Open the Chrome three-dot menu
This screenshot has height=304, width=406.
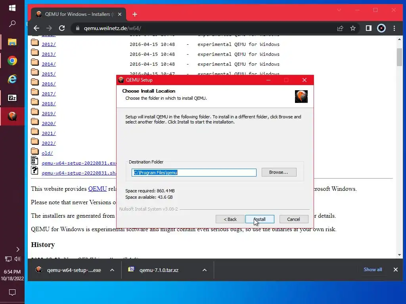(x=394, y=28)
